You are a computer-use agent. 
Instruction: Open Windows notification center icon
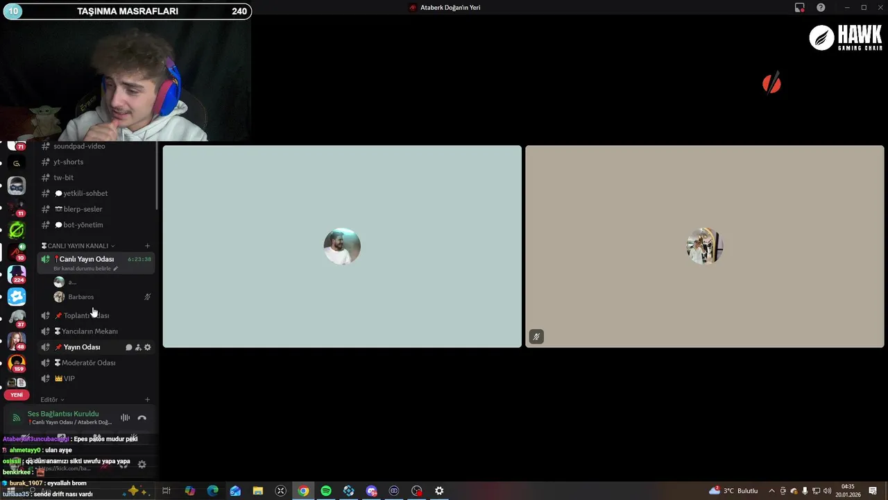point(873,491)
